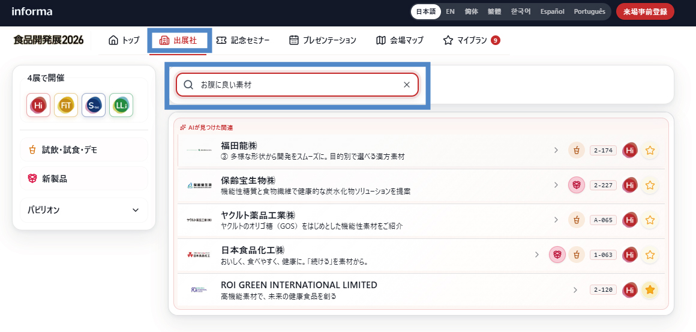Star 日本食品化工㈱ as favorite
696x332 pixels.
pos(650,255)
